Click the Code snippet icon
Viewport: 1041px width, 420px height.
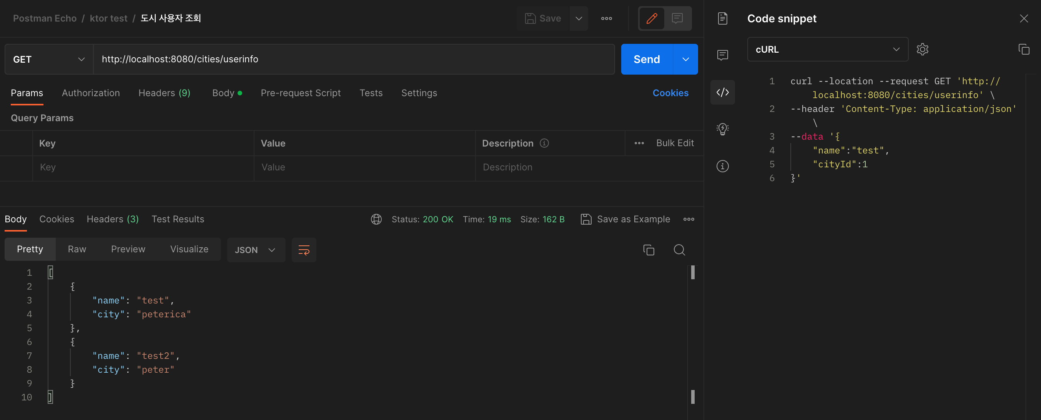pos(722,92)
